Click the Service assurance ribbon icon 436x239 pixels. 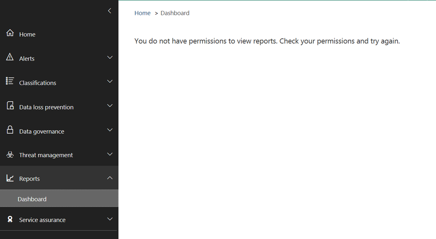(10, 219)
